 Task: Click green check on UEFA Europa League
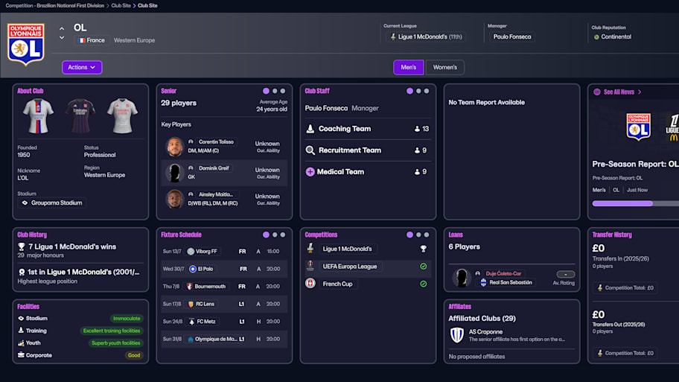point(424,267)
